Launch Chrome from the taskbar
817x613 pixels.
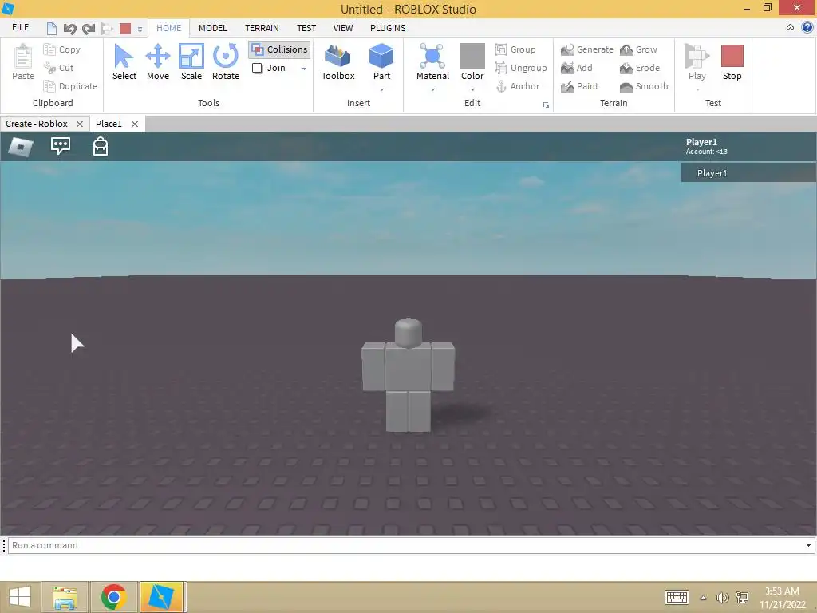(x=113, y=597)
